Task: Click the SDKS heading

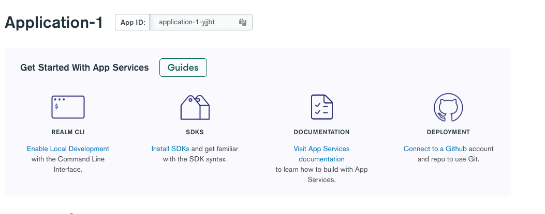Action: [x=195, y=132]
